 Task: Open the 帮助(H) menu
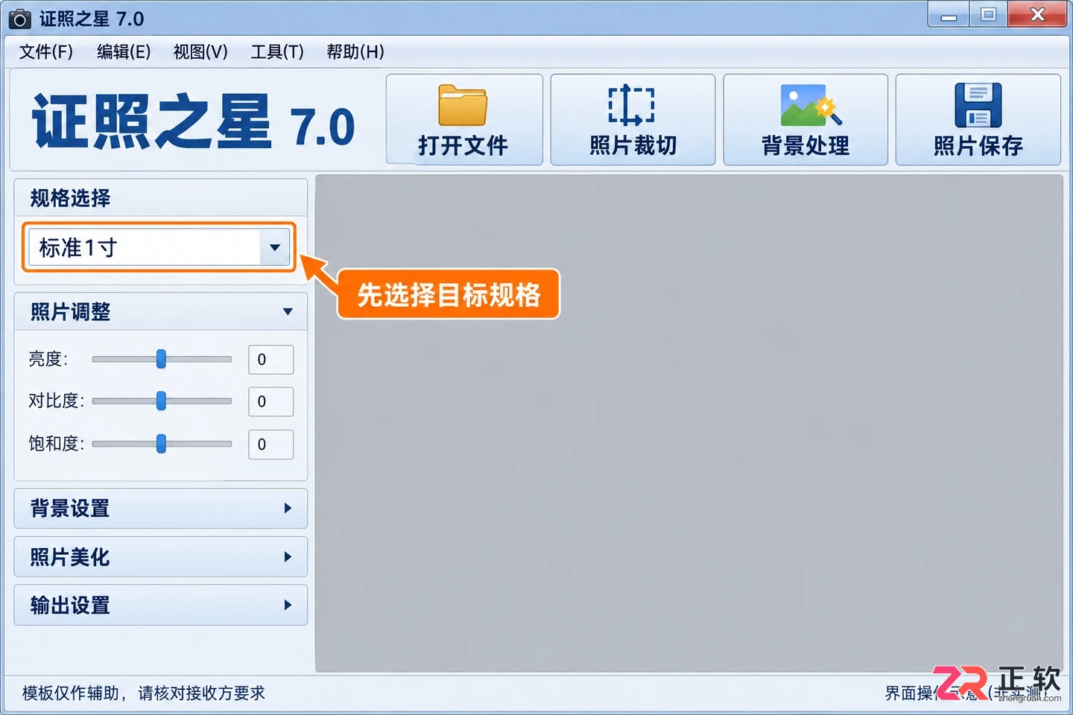coord(355,51)
